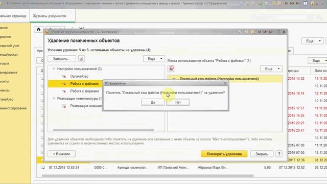
Task: Open Еще dropdown above usage places list
Action: (x=271, y=68)
